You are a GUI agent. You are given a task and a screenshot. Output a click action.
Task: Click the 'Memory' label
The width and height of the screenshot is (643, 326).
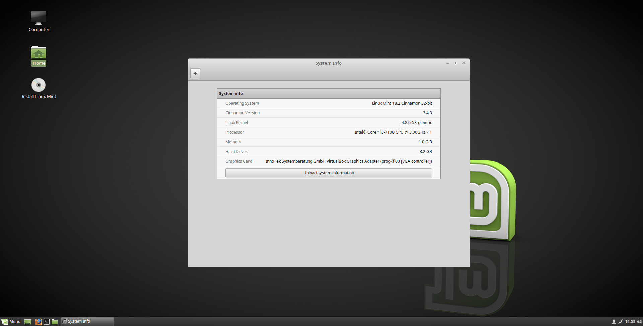click(x=233, y=142)
